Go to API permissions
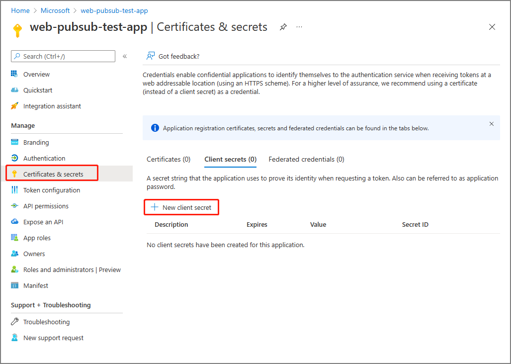The height and width of the screenshot is (364, 511). (46, 206)
